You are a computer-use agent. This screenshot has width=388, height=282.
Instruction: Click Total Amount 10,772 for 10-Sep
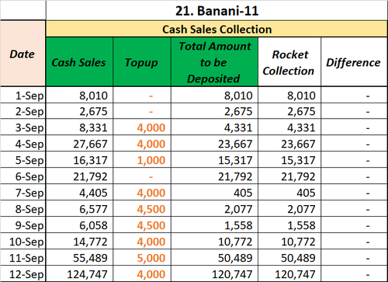click(214, 242)
